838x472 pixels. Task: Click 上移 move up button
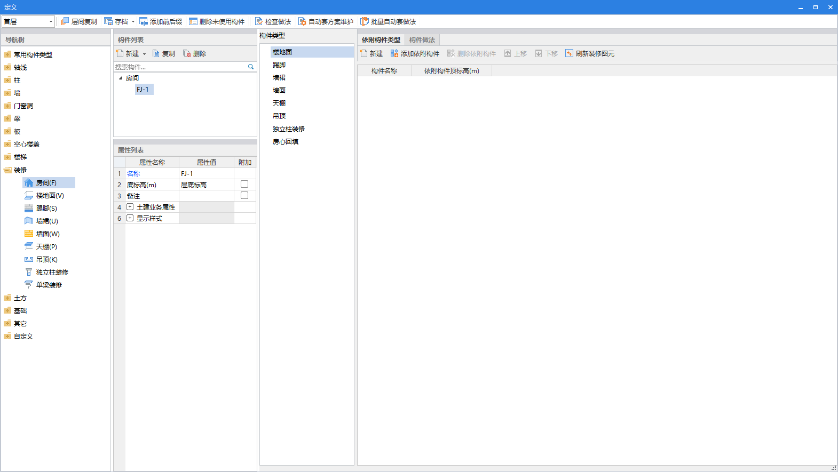pos(516,53)
